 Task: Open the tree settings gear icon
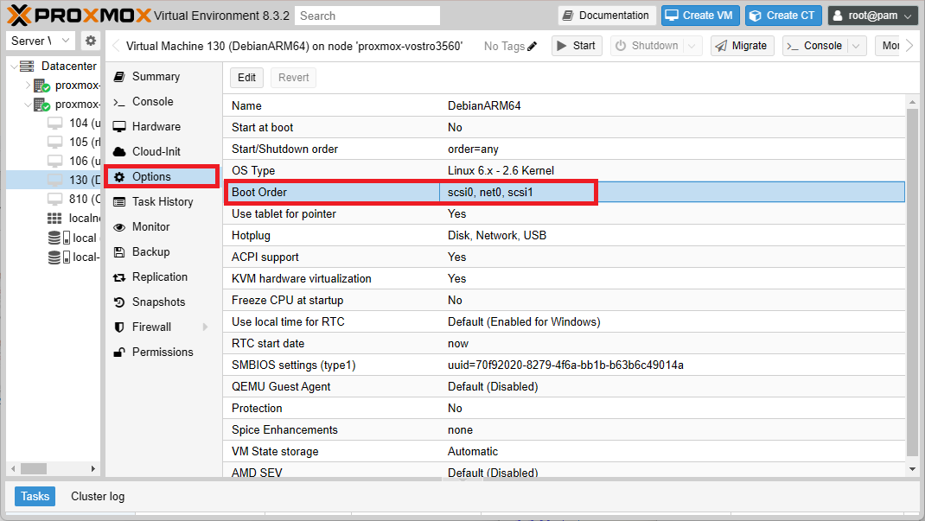point(90,41)
